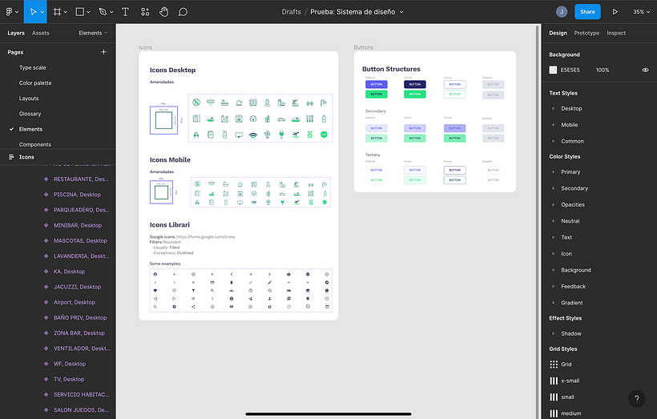Edit the background opacity 100% field
This screenshot has width=657, height=419.
(603, 70)
